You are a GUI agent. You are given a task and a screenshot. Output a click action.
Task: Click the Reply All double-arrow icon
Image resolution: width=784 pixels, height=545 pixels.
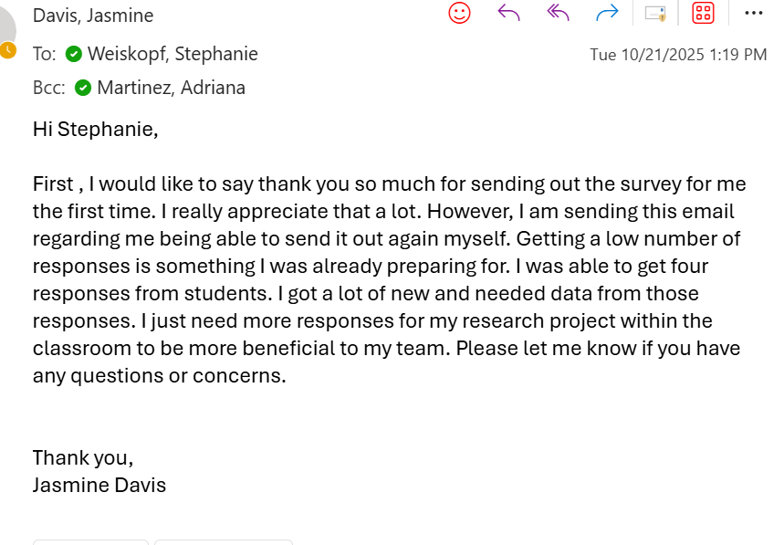[558, 13]
